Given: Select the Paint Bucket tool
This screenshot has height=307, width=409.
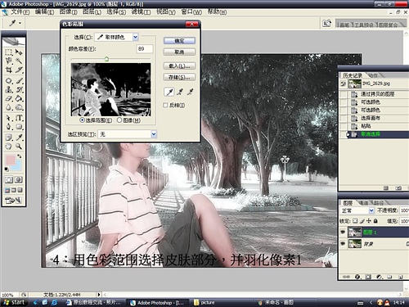Looking at the screenshot, I should (19, 98).
